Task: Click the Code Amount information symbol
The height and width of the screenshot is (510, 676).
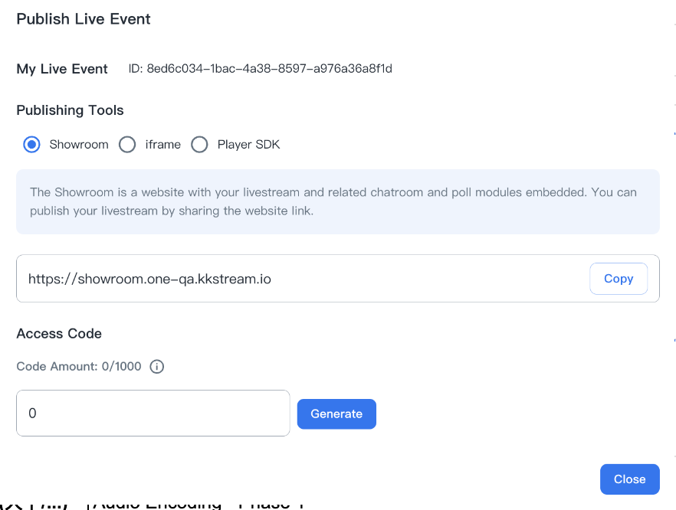Action: [156, 366]
